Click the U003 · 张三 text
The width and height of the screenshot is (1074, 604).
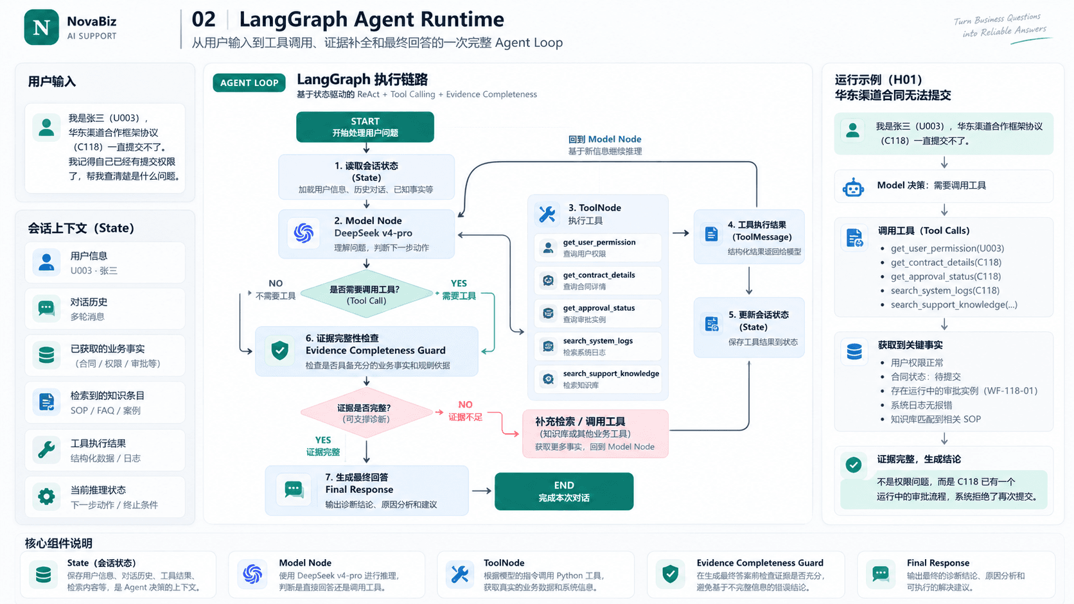click(x=94, y=271)
